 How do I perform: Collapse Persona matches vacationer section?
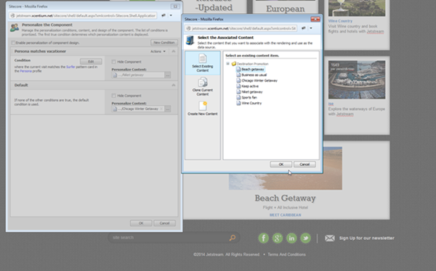(x=174, y=51)
